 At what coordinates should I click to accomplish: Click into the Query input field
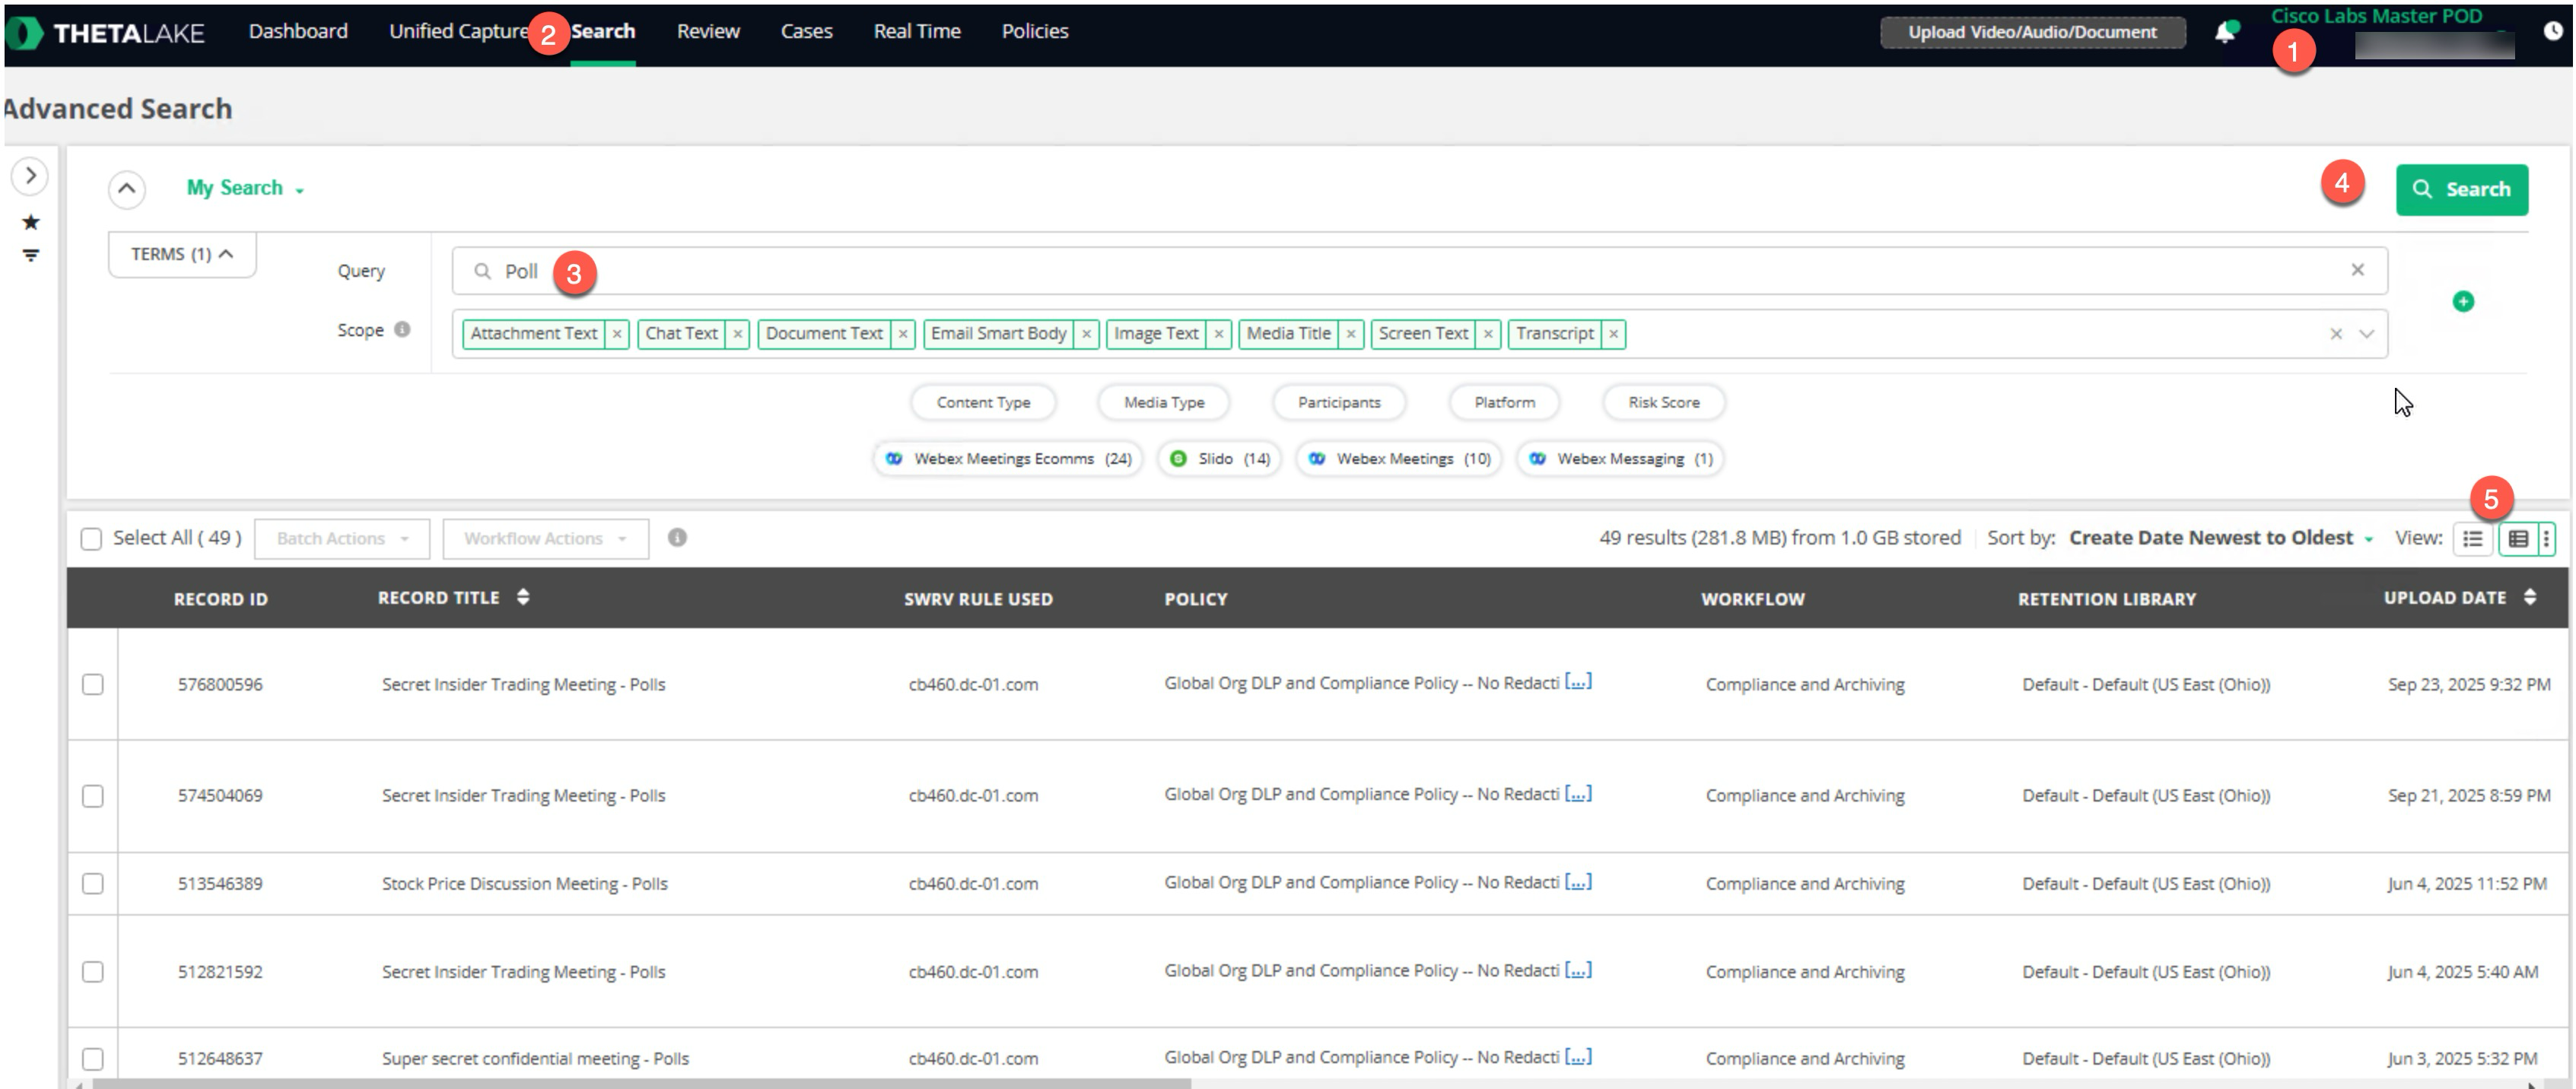(1400, 271)
